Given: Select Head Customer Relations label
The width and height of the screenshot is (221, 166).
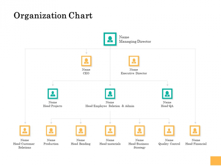Looking at the screenshot, I should 24,146.
